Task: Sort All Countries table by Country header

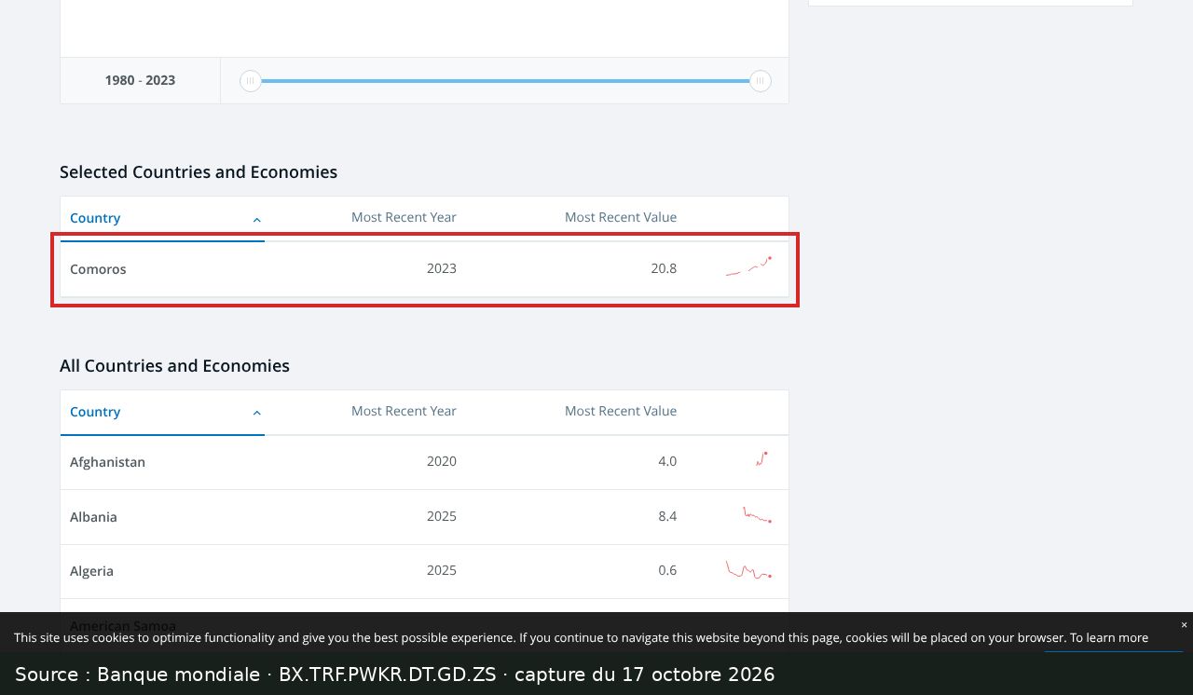Action: [x=95, y=412]
